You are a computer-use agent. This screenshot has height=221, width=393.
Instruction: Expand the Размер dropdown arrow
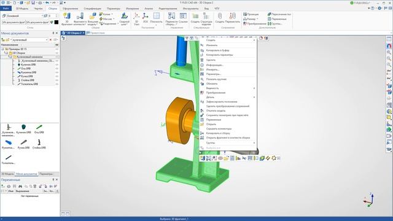(257, 19)
